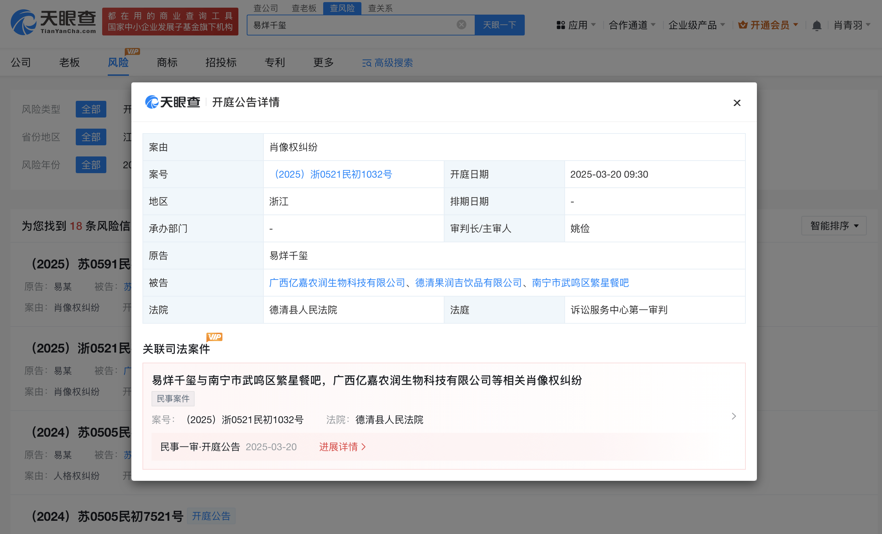Click inside the 易烊千玺 search input field

[x=340, y=24]
